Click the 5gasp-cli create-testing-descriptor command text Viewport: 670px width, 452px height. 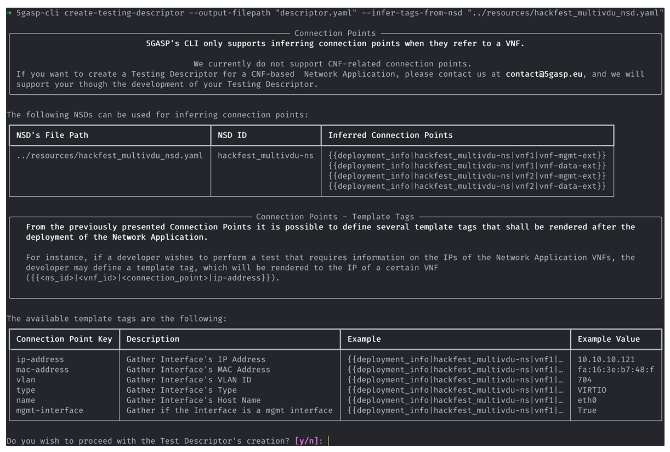click(x=100, y=13)
